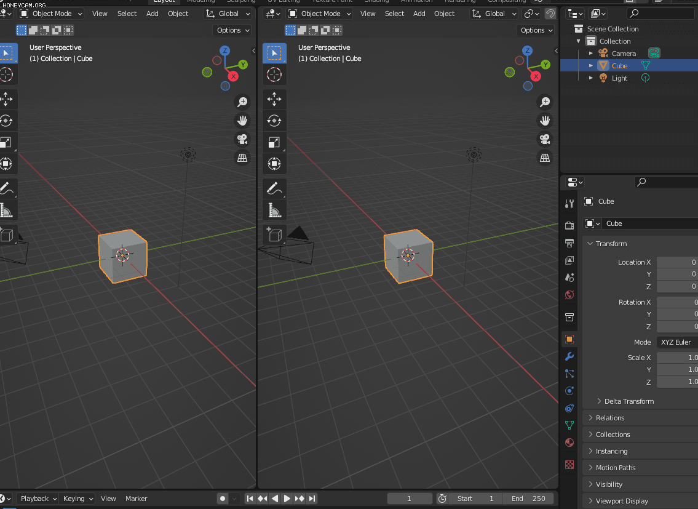
Task: Open the Output properties tab
Action: point(569,243)
